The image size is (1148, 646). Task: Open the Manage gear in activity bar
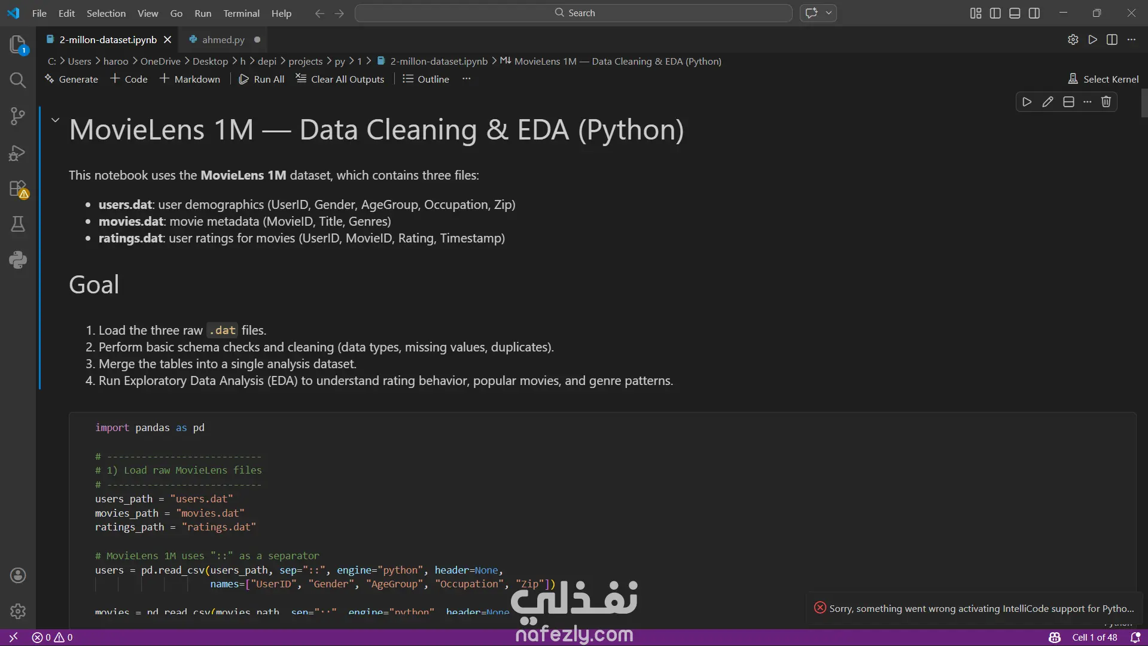(x=18, y=611)
